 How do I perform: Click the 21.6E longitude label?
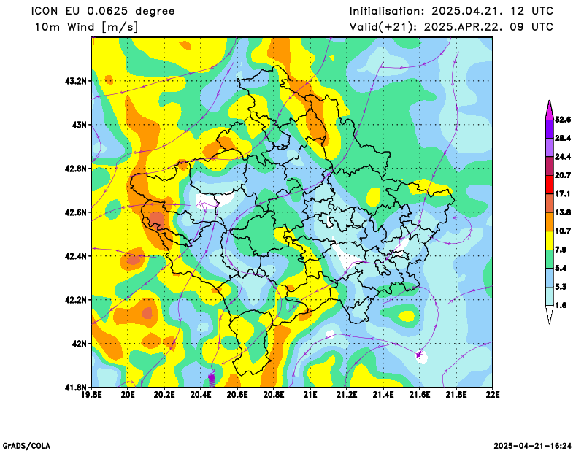pyautogui.click(x=420, y=394)
